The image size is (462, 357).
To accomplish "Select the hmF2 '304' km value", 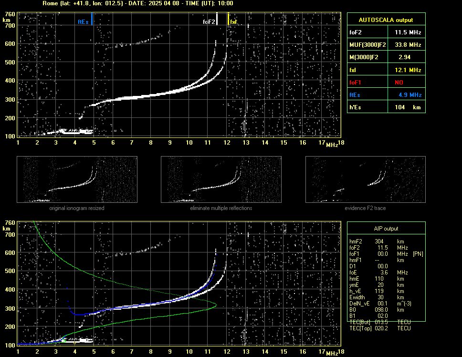I will click(379, 241).
